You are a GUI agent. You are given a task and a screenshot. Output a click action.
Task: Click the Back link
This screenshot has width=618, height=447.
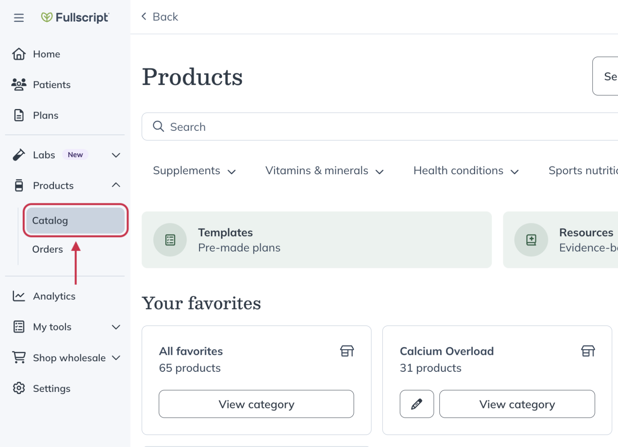click(x=159, y=16)
